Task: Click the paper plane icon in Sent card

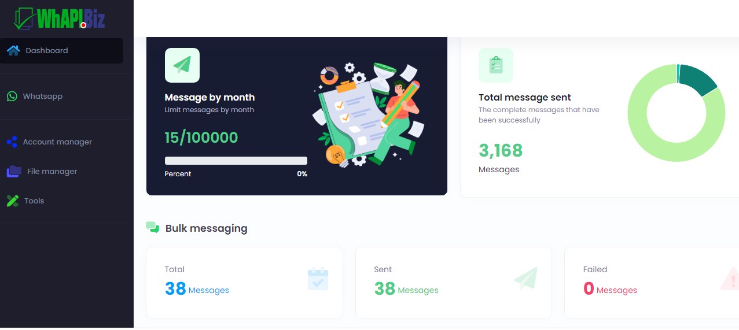Action: click(525, 279)
